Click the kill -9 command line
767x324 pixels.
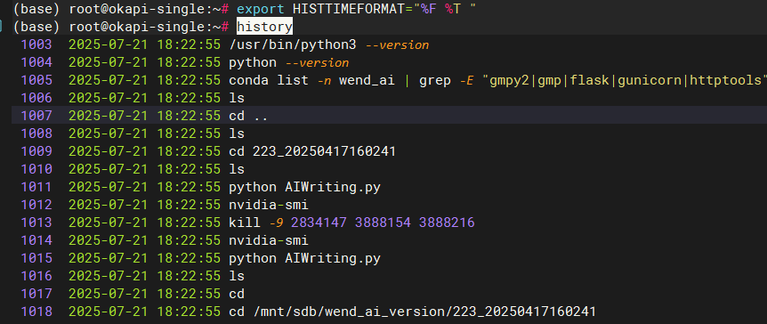click(x=351, y=223)
